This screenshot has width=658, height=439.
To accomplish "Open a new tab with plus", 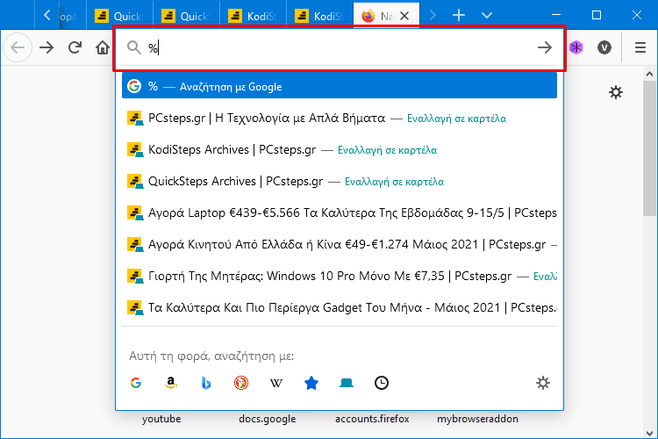I will click(459, 16).
